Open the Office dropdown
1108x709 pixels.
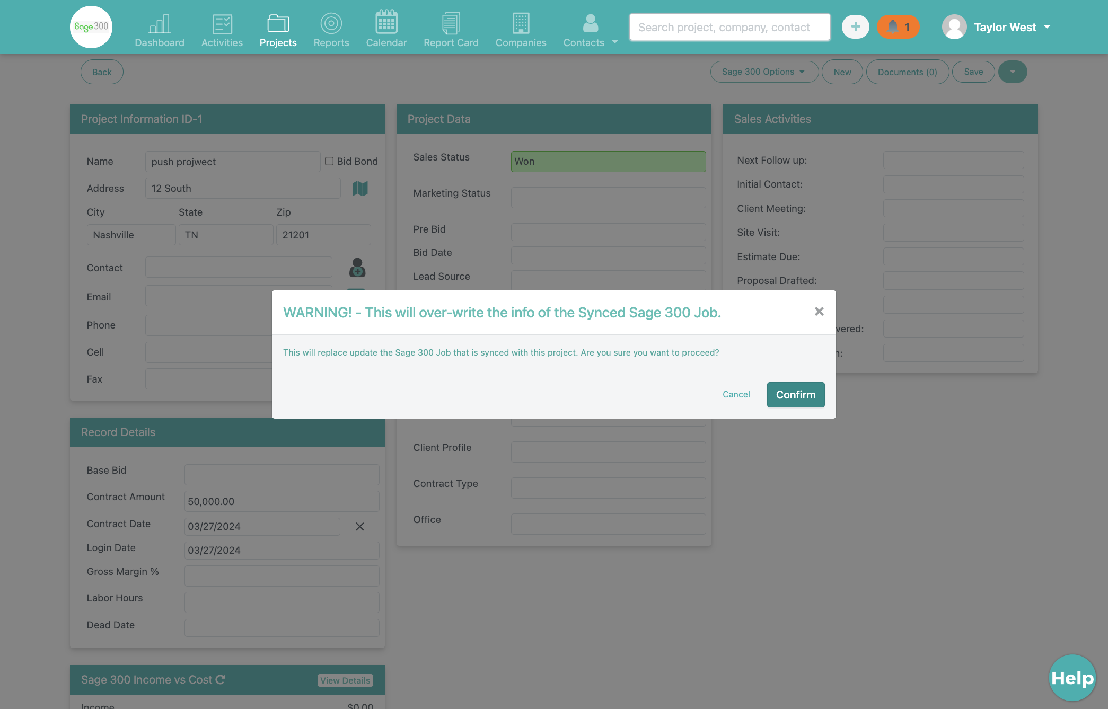click(608, 524)
